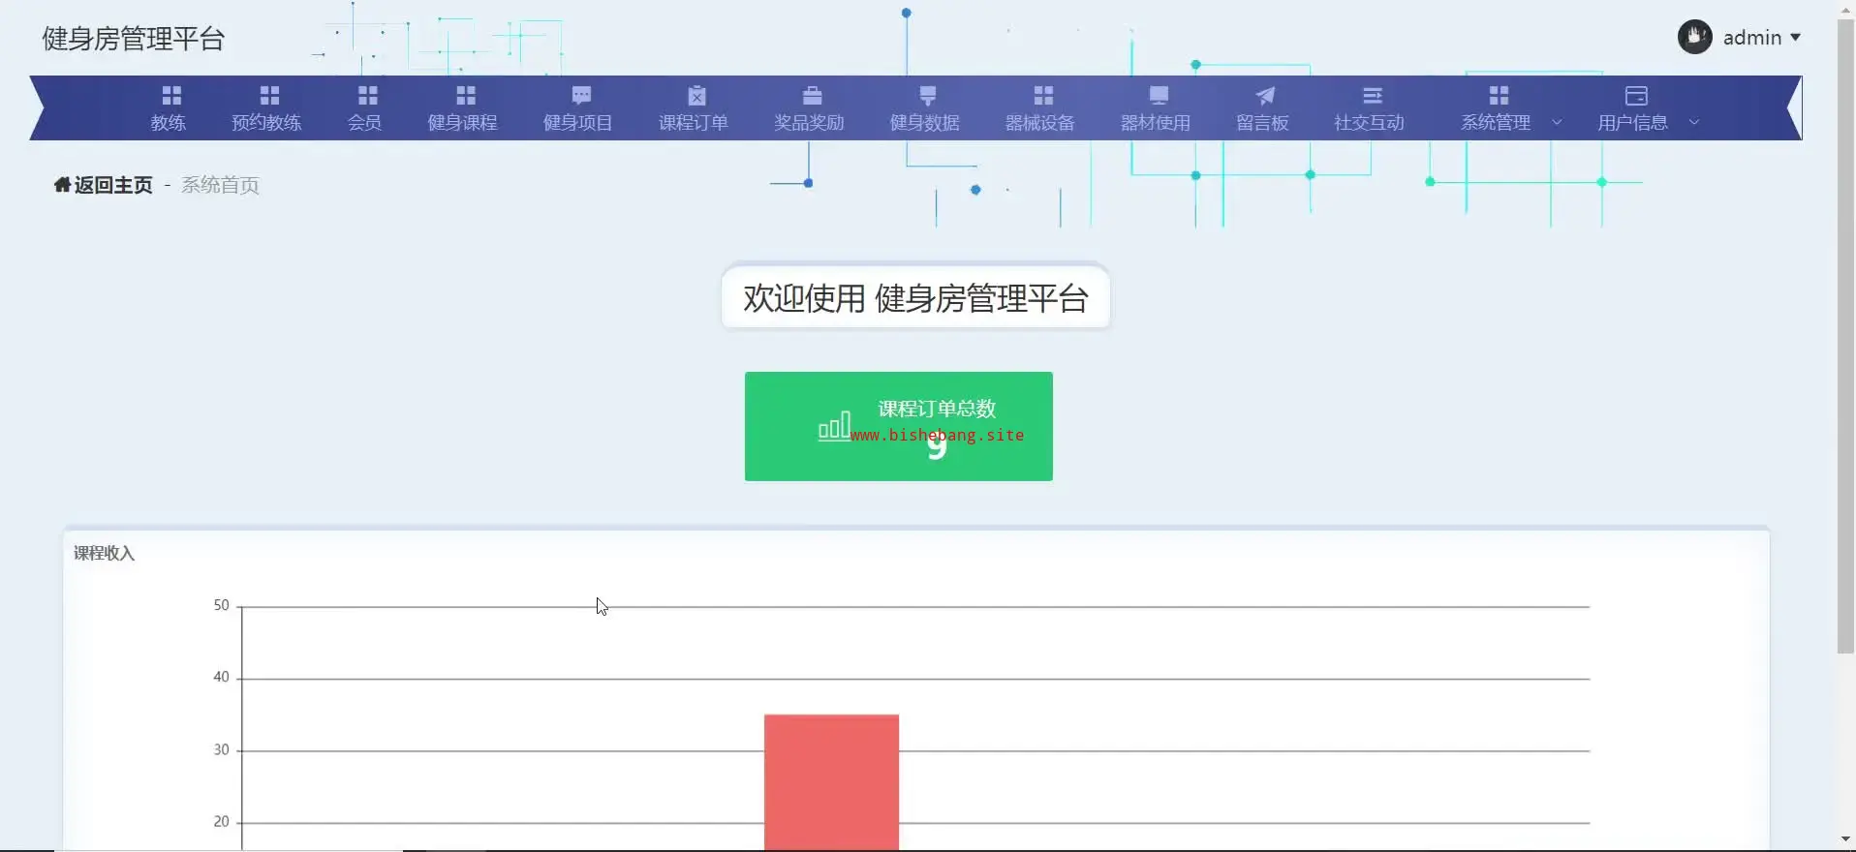This screenshot has height=852, width=1856.
Task: Click the admin avatar icon
Action: 1694,38
